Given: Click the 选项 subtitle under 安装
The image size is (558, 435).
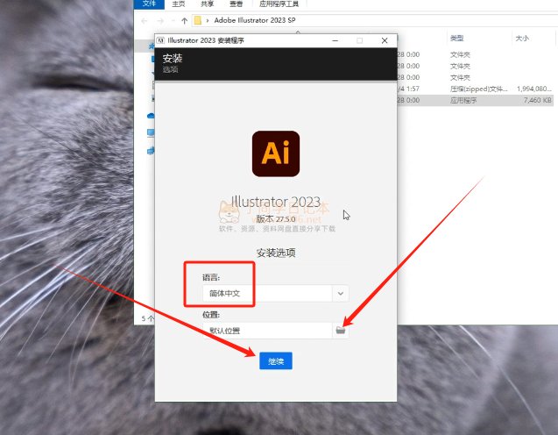Looking at the screenshot, I should pyautogui.click(x=170, y=69).
